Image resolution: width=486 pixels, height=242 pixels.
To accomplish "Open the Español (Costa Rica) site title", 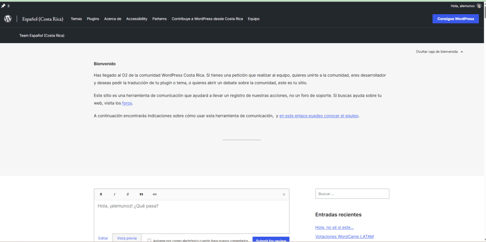I will pos(43,19).
